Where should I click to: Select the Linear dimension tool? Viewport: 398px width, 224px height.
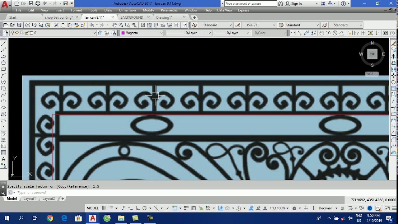pyautogui.click(x=293, y=33)
